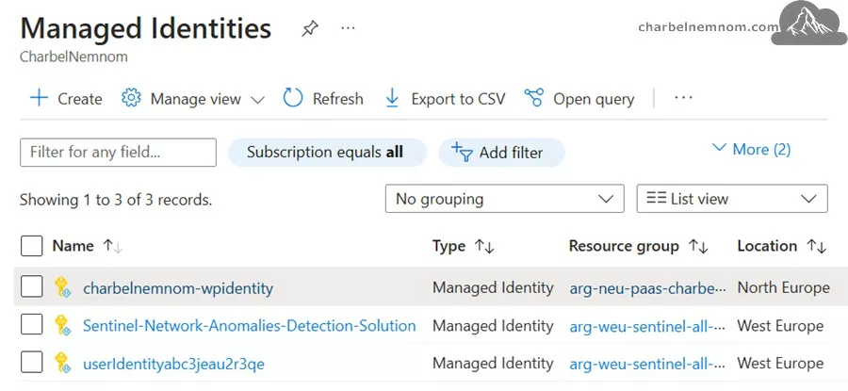Screen dimensions: 848x391
Task: Click the Location column header text
Action: point(767,246)
